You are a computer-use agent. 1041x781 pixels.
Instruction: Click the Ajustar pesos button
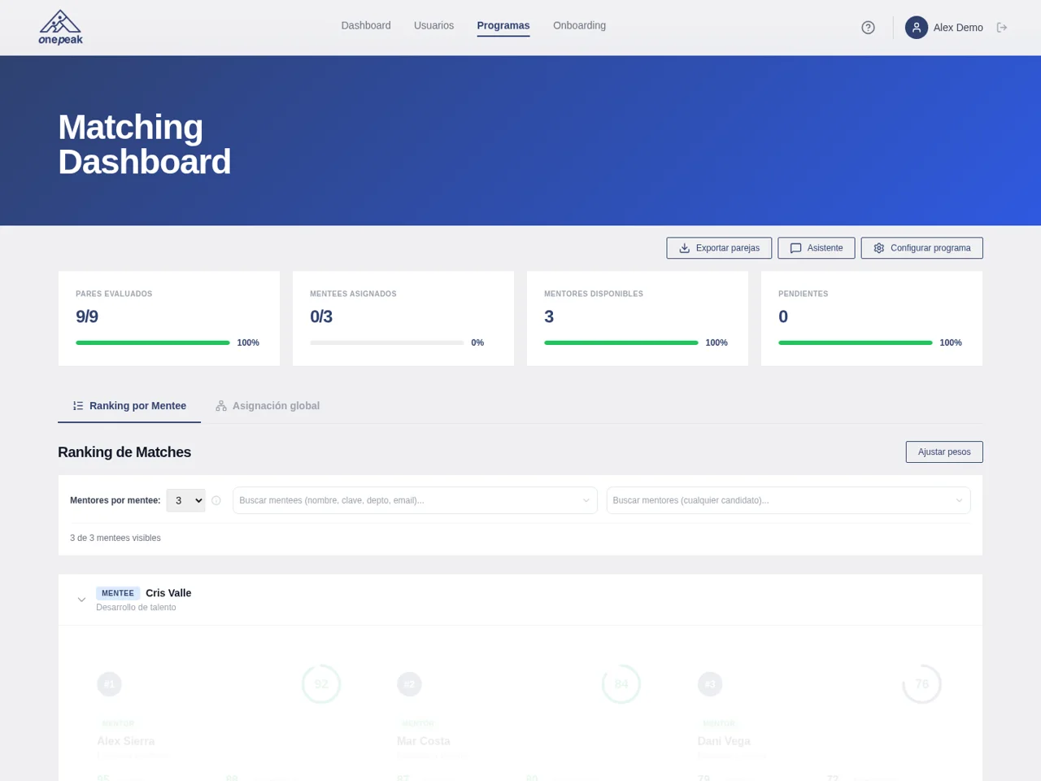pos(944,452)
